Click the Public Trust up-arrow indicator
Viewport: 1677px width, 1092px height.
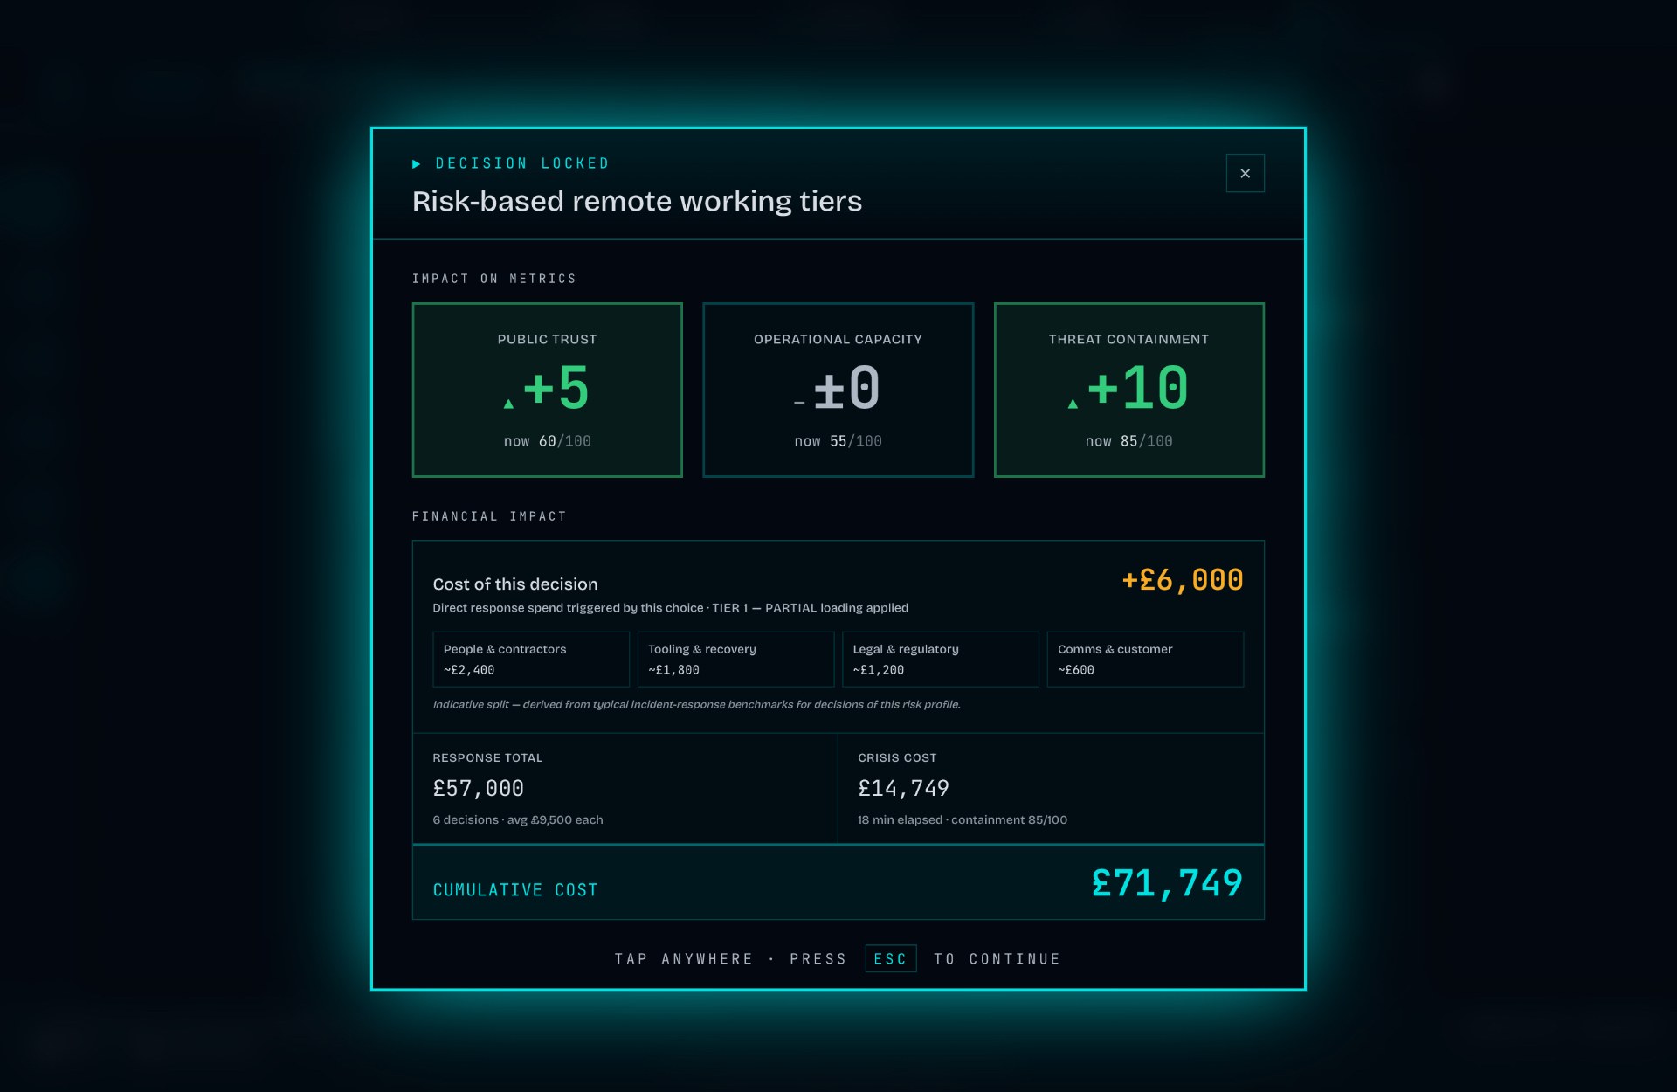(508, 404)
